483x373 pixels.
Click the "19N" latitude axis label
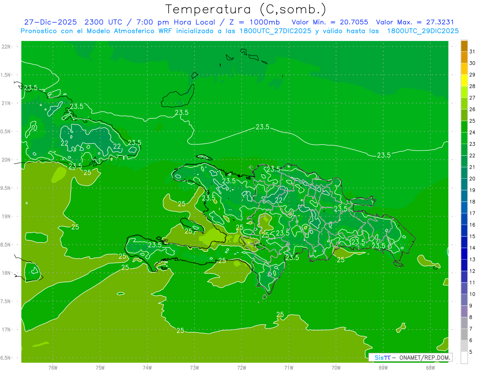[x=6, y=216]
